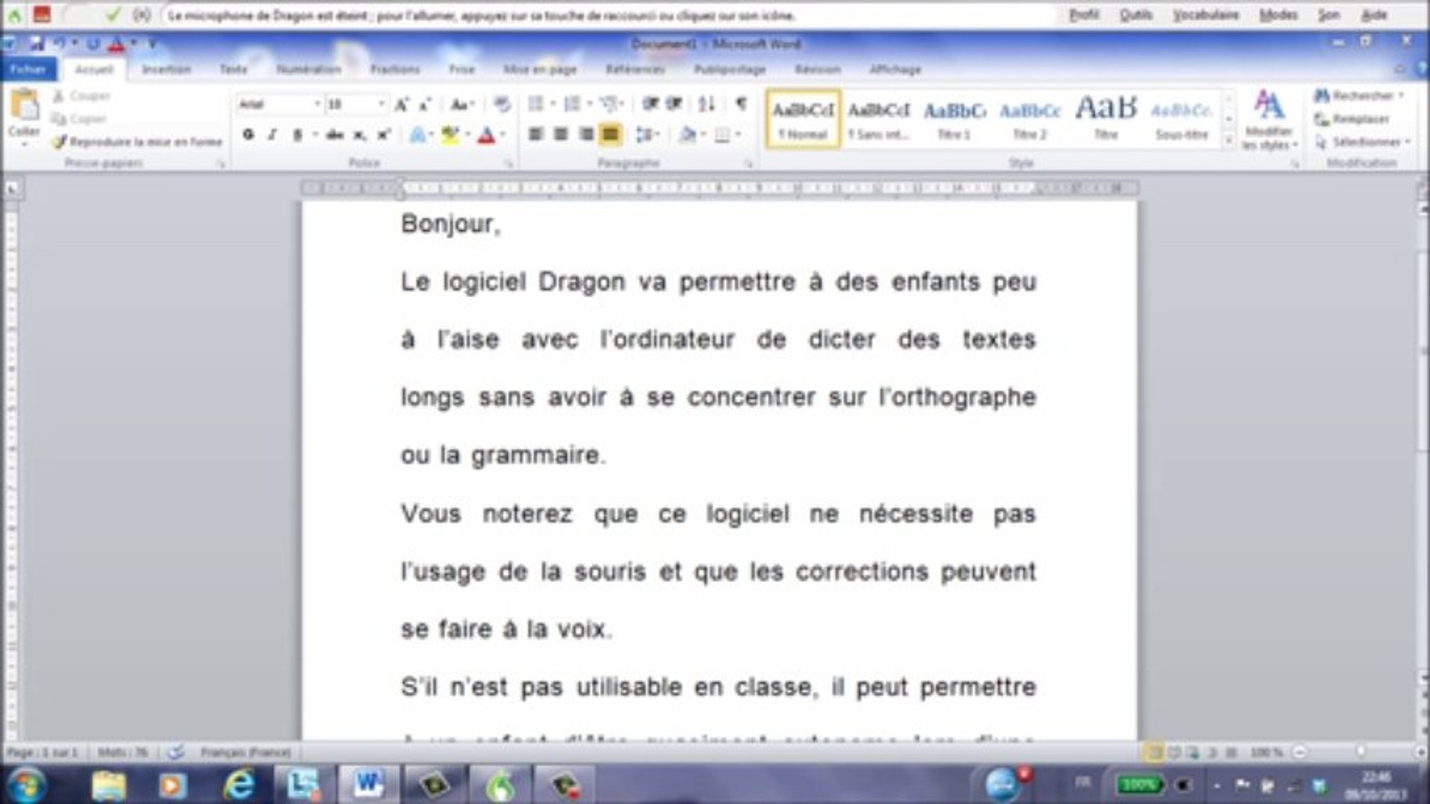Open the Arial font name dropdown

tap(317, 104)
